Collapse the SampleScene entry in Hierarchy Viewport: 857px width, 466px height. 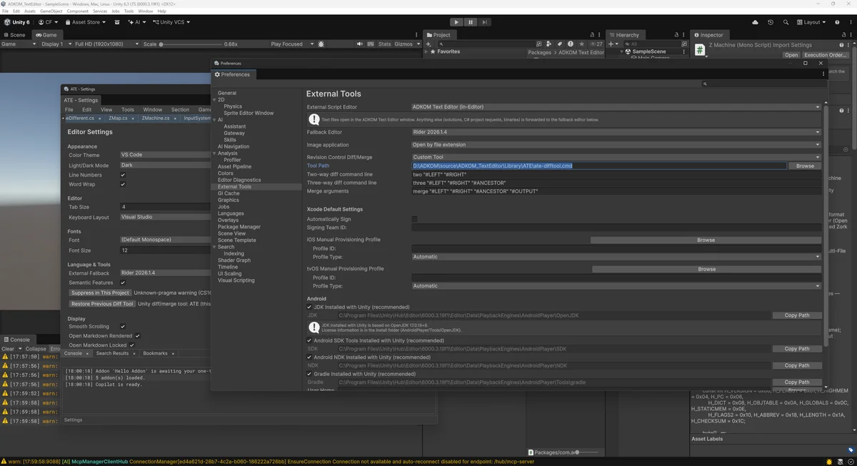point(621,51)
